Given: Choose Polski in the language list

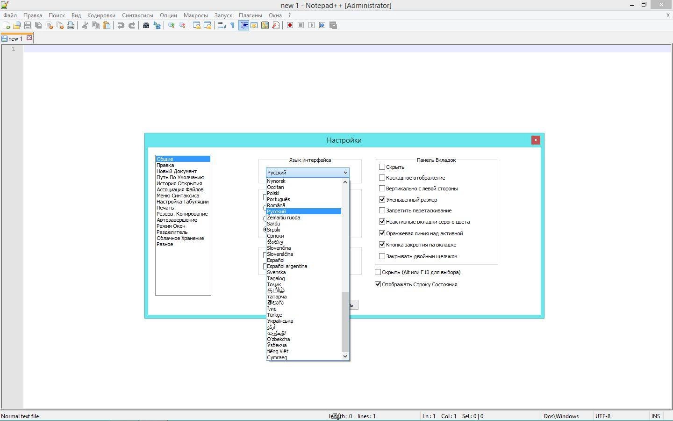Looking at the screenshot, I should [304, 193].
